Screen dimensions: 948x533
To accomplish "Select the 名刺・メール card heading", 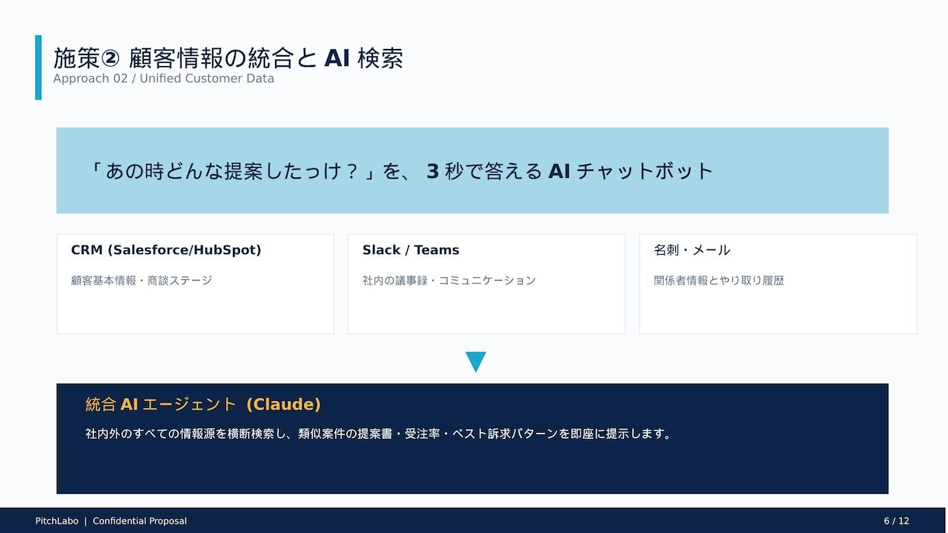I will pyautogui.click(x=692, y=250).
